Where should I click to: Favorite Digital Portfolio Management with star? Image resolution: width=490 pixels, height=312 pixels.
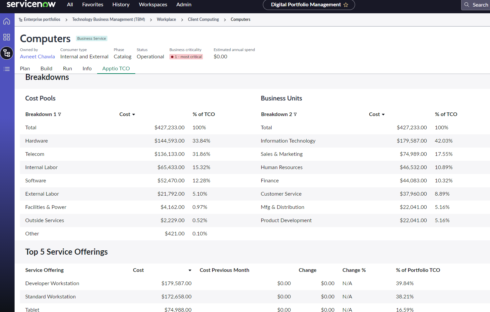point(346,5)
